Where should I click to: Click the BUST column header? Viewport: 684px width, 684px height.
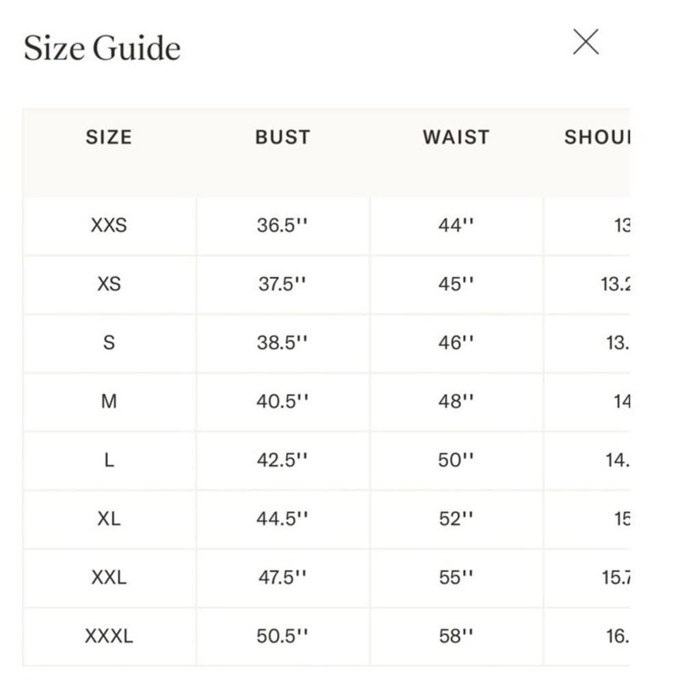click(x=282, y=137)
